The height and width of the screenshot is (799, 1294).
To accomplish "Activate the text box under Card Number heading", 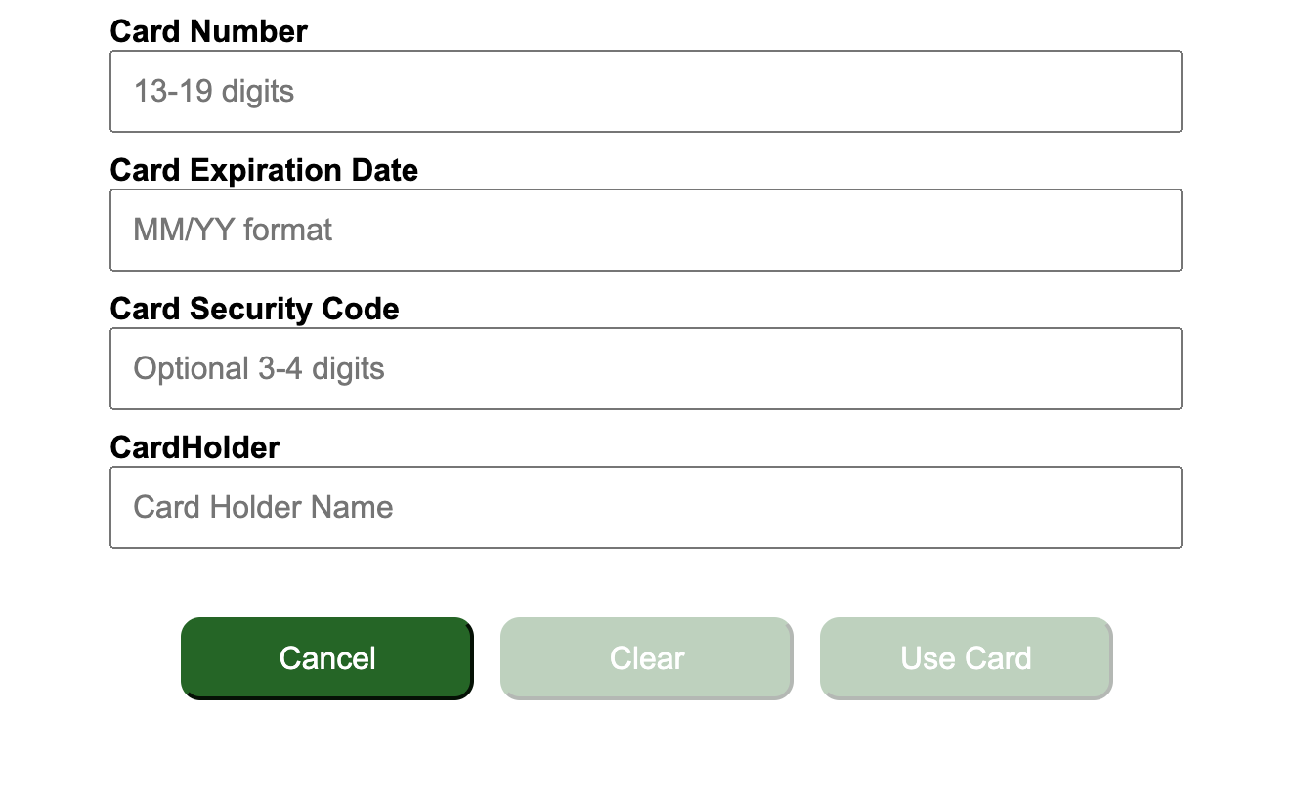I will [x=645, y=92].
